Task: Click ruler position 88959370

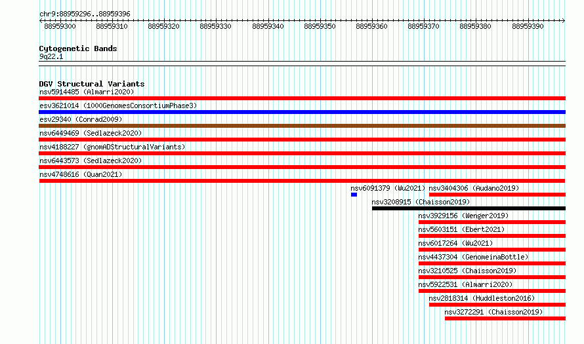Action: click(423, 26)
